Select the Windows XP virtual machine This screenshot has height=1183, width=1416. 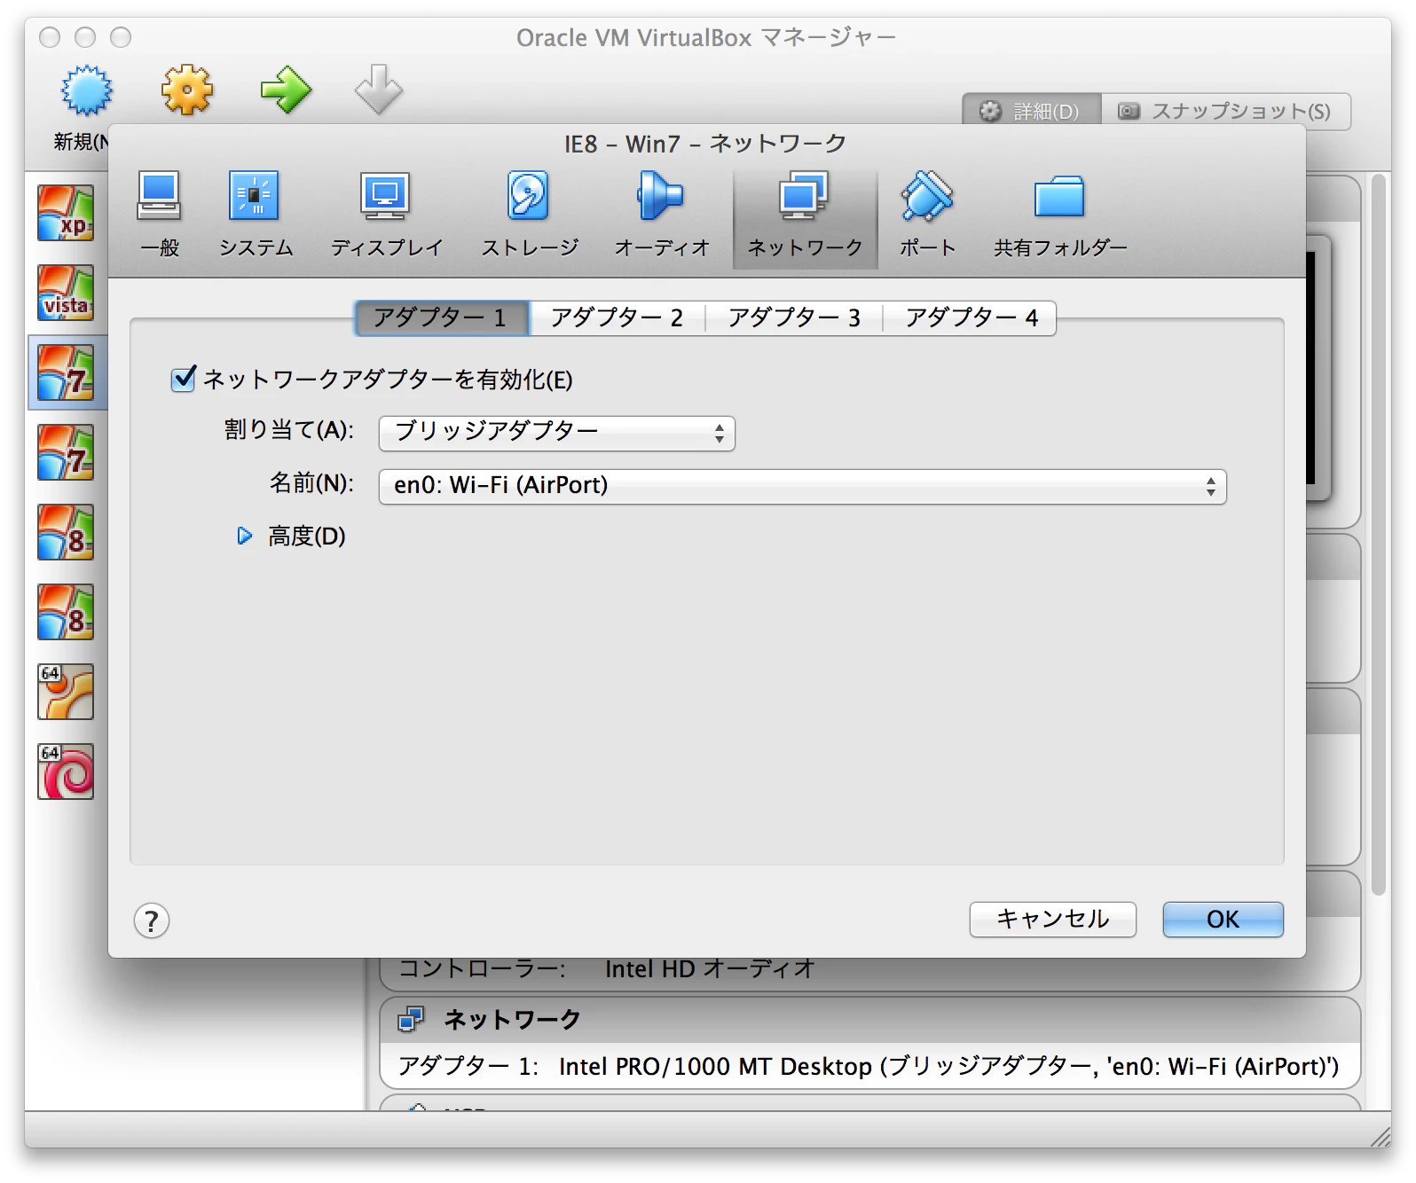(x=66, y=214)
